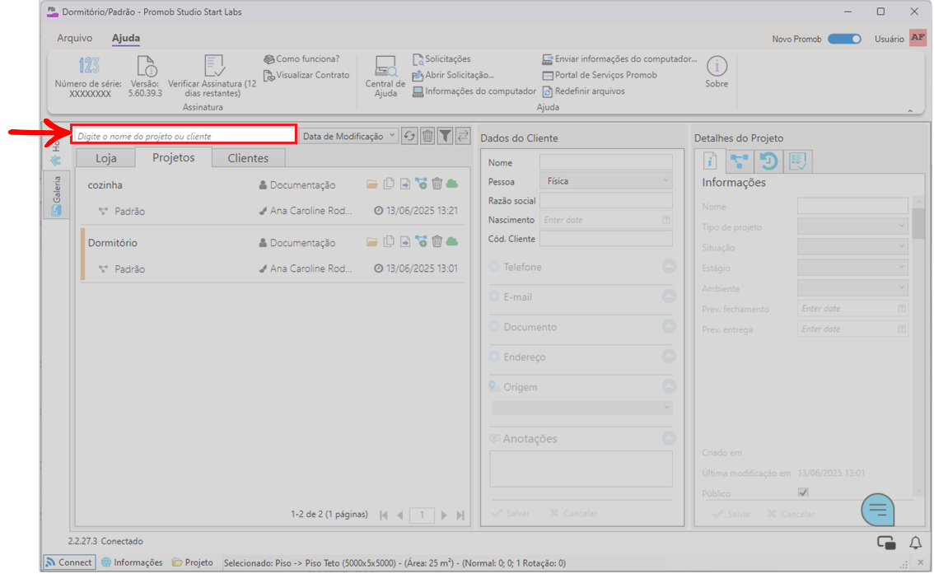Select the Ajuda ribbon tab
The width and height of the screenshot is (934, 574).
tap(126, 38)
